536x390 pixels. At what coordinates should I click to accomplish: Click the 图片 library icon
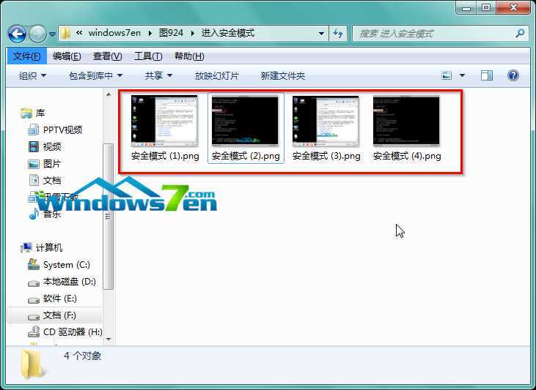pos(34,164)
